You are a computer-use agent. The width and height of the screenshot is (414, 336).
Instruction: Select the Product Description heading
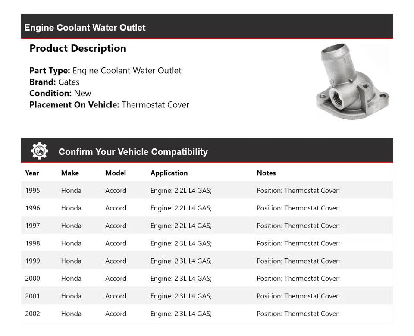coord(78,48)
